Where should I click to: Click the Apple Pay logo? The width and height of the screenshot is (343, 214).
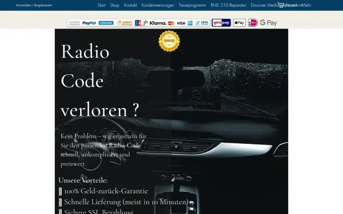click(240, 23)
